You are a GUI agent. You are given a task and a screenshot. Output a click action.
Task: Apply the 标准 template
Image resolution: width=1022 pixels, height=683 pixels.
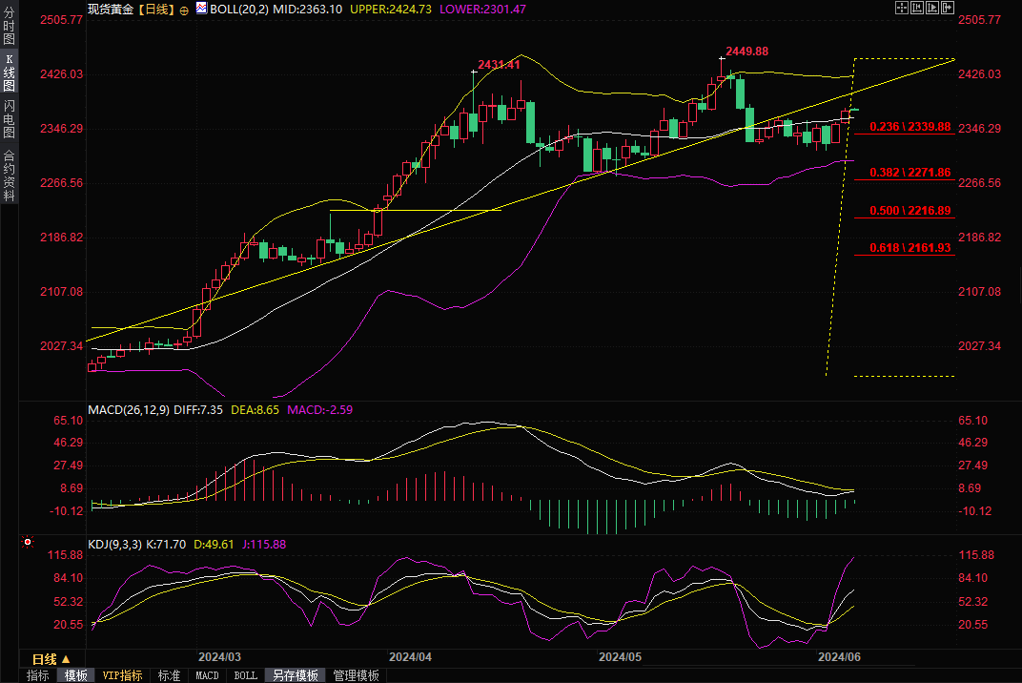click(169, 675)
